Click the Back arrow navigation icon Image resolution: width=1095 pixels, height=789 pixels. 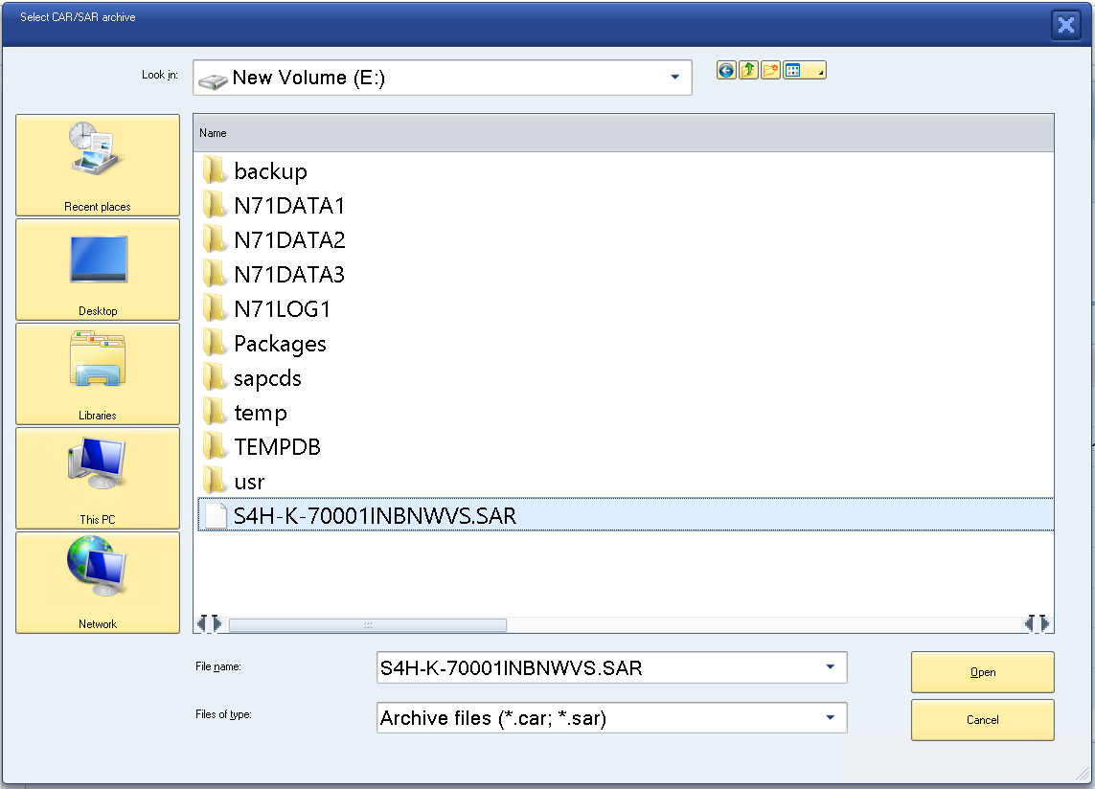(x=726, y=71)
